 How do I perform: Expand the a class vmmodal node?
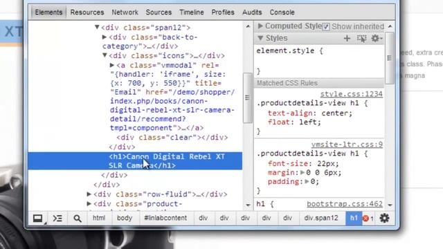click(x=112, y=65)
